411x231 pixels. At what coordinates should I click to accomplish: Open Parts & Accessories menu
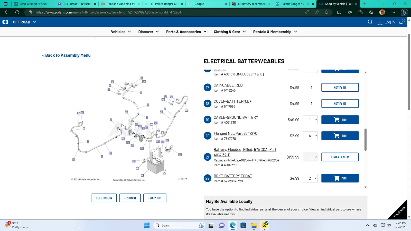coord(186,32)
